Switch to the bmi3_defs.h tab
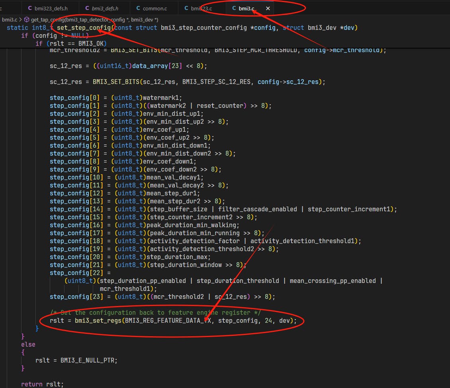The height and width of the screenshot is (388, 450). click(105, 8)
